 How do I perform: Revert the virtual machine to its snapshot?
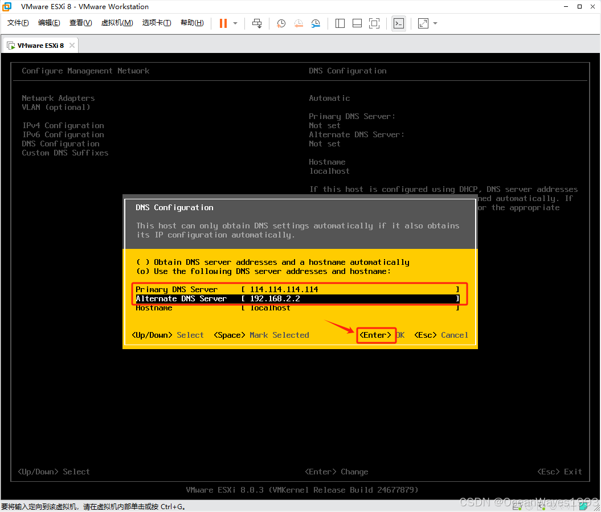pyautogui.click(x=299, y=23)
